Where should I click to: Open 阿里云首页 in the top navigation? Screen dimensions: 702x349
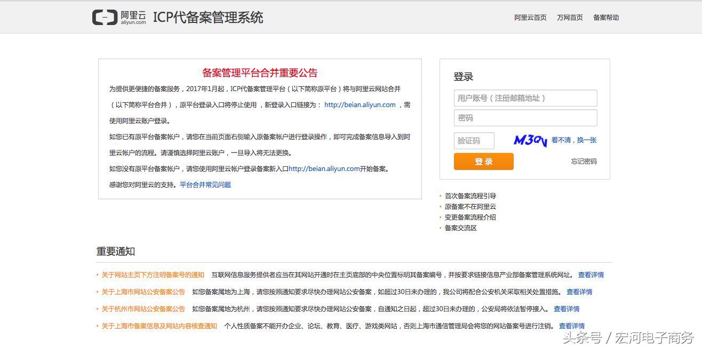click(x=530, y=17)
